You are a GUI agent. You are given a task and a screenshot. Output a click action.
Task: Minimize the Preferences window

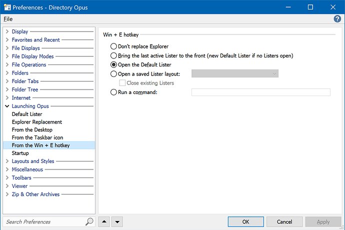tap(288, 7)
